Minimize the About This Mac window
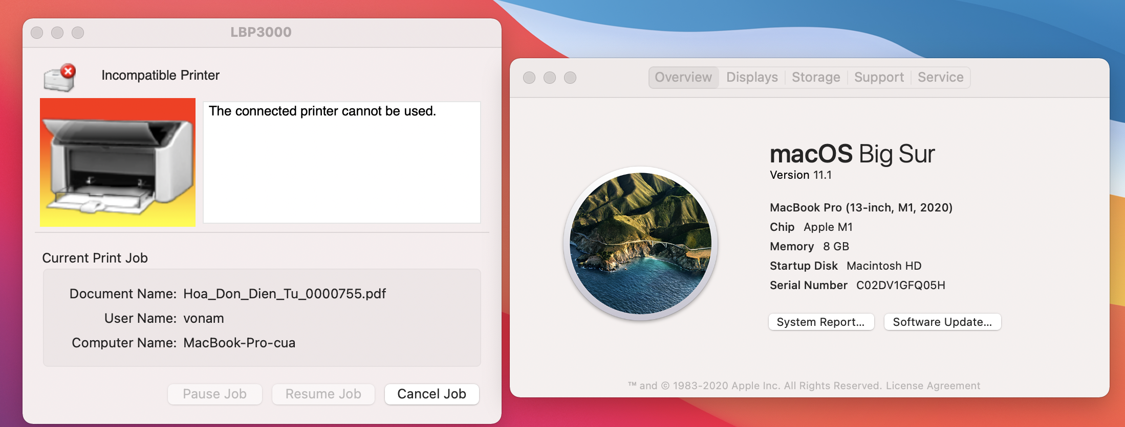The image size is (1125, 427). (x=550, y=78)
